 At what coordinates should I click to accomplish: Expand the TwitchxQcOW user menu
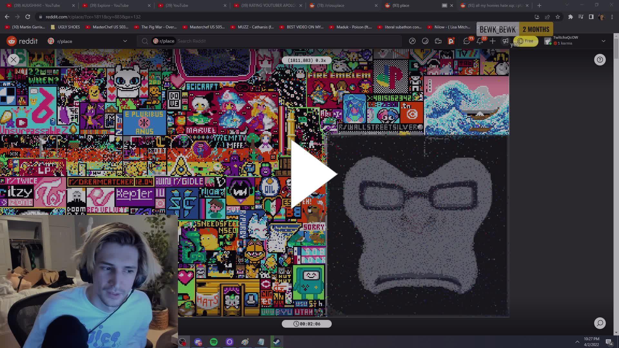pos(575,41)
